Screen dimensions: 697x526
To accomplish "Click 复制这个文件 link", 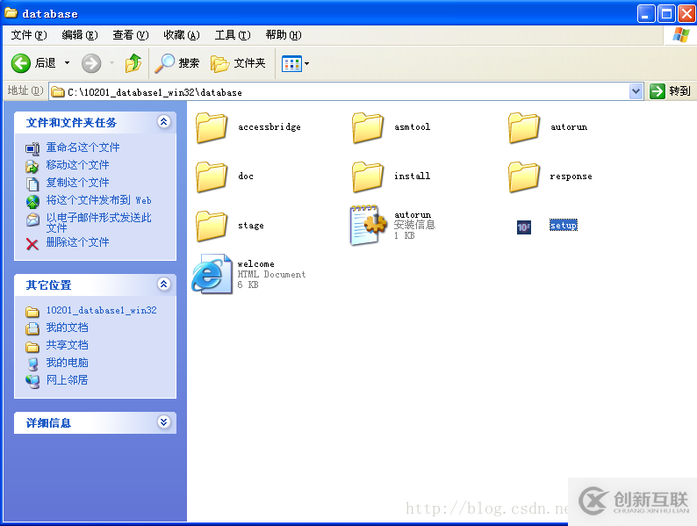I will point(78,183).
